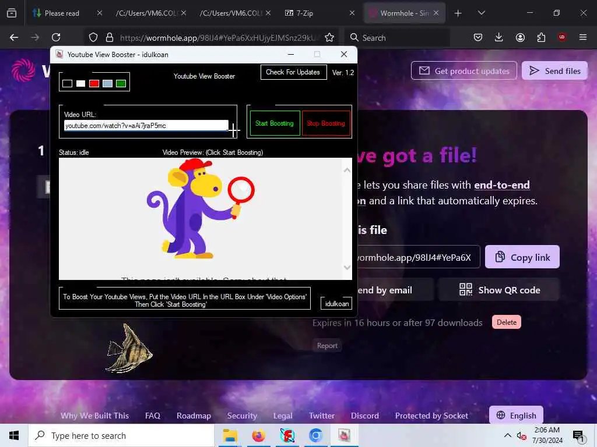Open the Firefox account icon

tap(520, 37)
